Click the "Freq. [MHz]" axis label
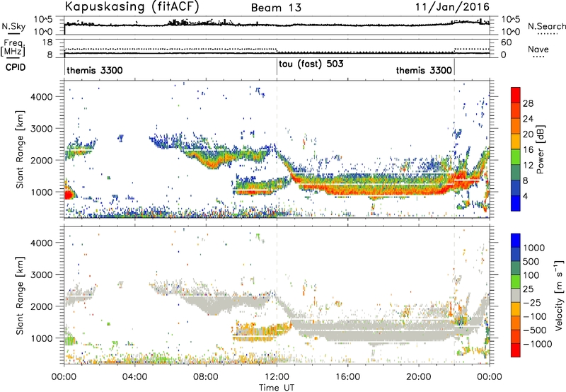 click(13, 48)
